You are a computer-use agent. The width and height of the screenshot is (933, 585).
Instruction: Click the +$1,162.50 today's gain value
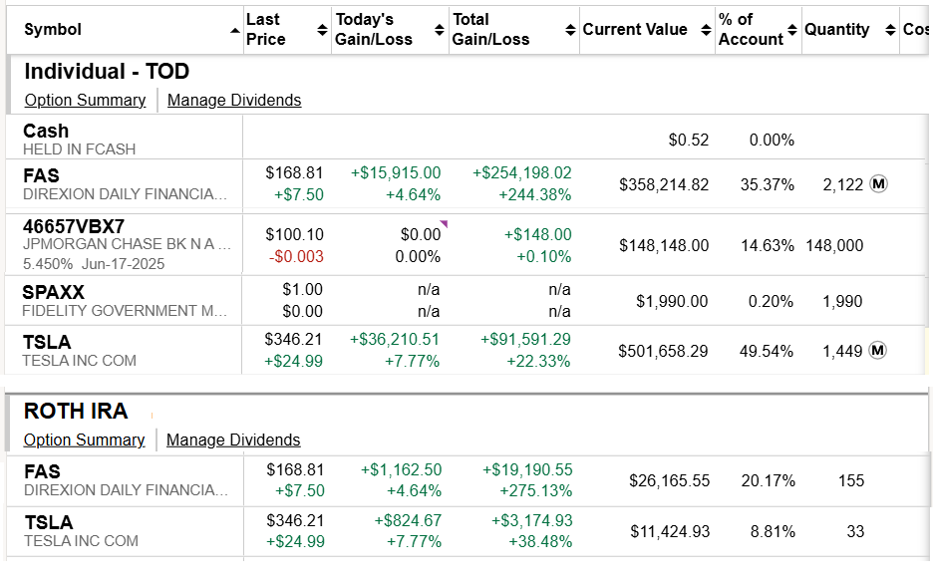click(401, 469)
